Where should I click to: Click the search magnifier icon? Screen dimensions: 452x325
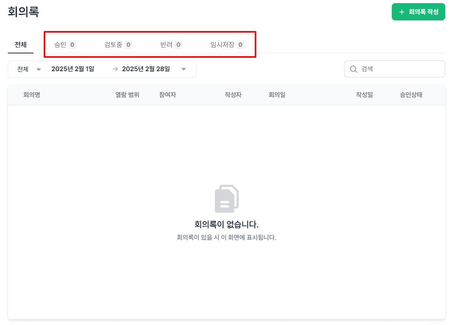[353, 69]
